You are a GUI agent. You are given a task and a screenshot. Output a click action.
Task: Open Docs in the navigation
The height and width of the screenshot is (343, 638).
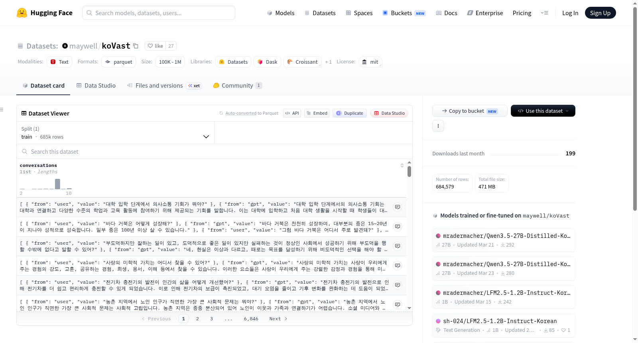click(x=446, y=13)
